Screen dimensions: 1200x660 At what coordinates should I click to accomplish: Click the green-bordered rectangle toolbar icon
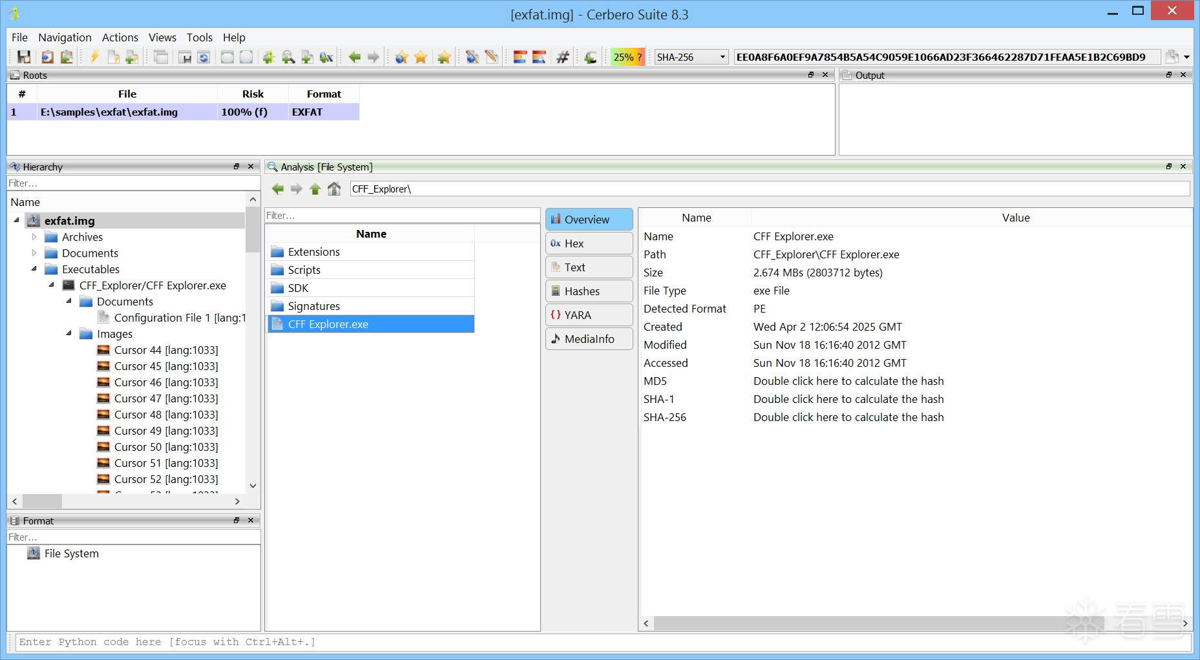click(227, 57)
